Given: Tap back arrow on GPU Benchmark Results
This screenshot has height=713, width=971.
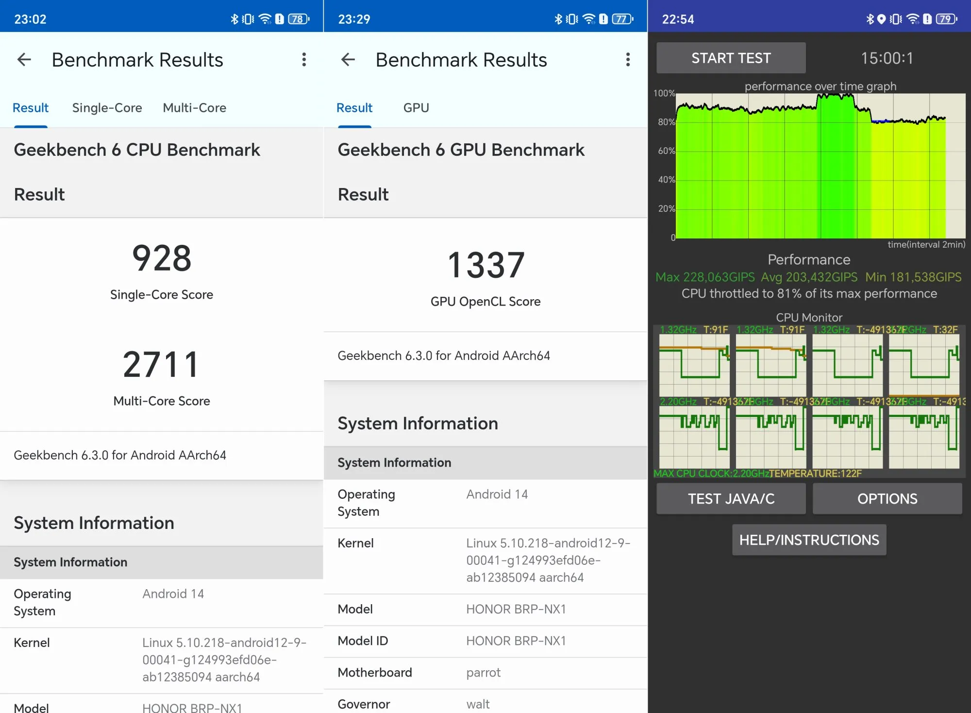Looking at the screenshot, I should 348,60.
